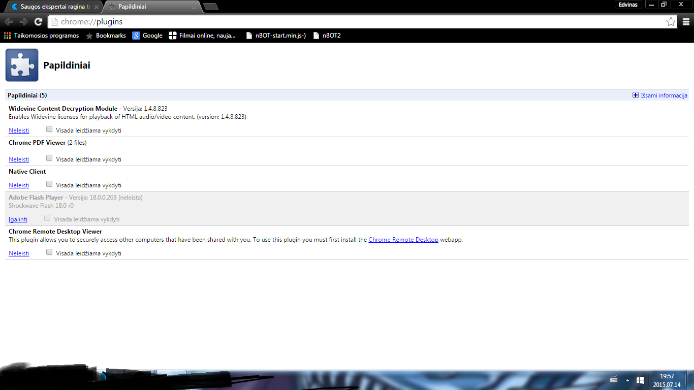This screenshot has height=390, width=694.
Task: Open the Filmai online bookmark
Action: pos(202,36)
